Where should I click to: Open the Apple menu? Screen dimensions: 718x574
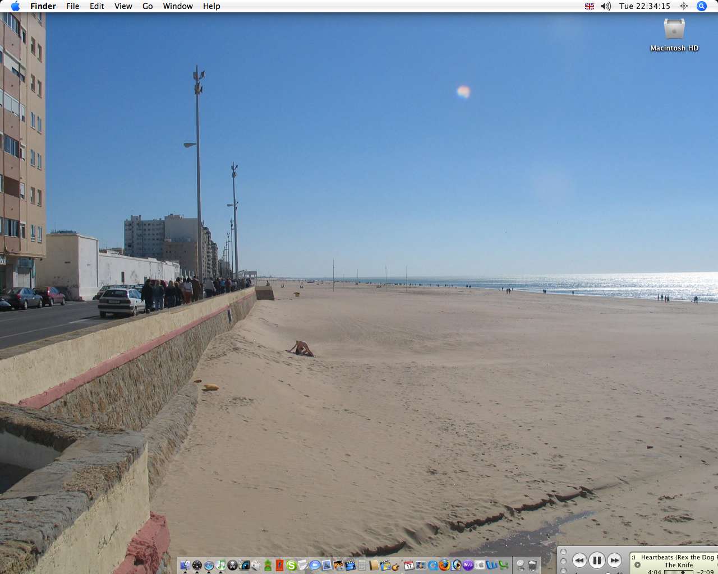tap(15, 6)
